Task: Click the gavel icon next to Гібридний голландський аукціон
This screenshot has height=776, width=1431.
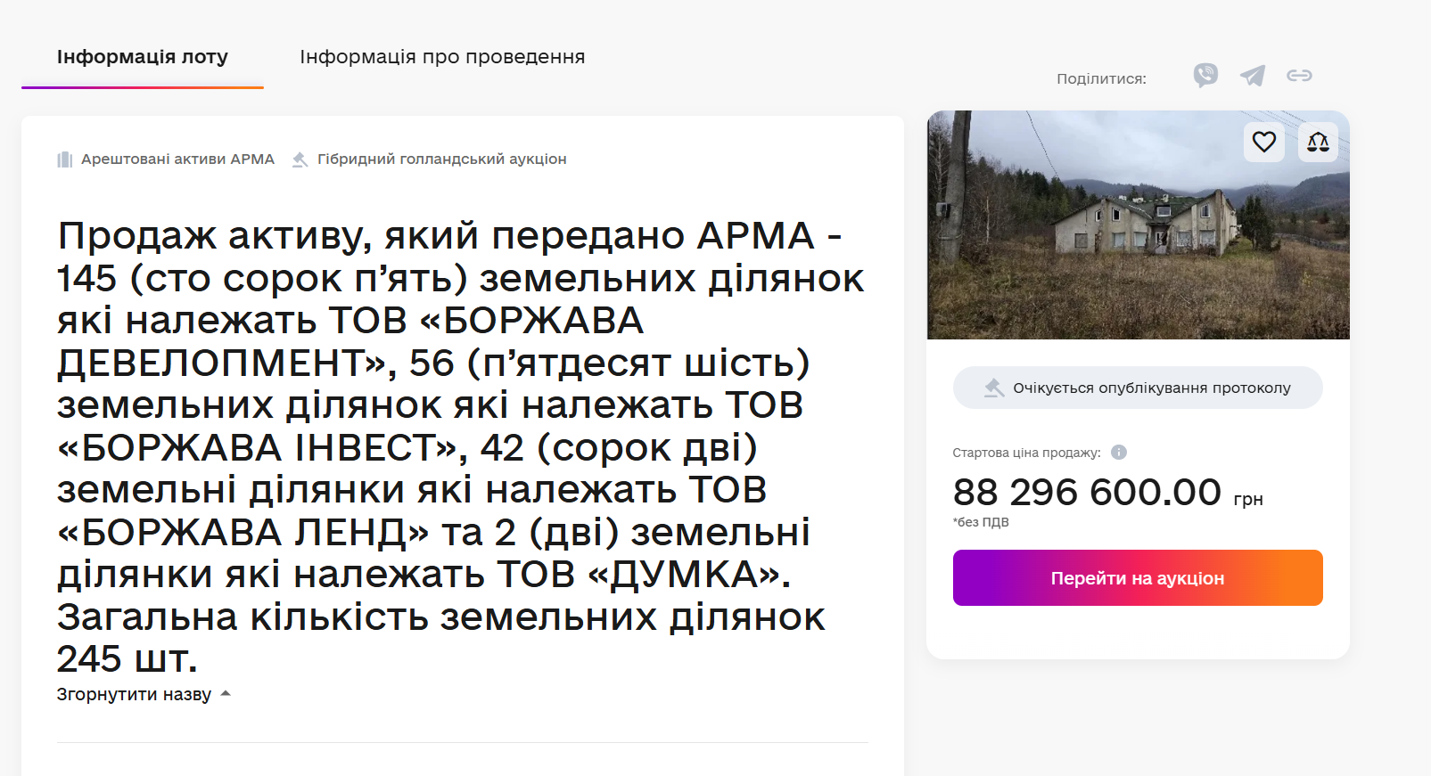Action: [x=300, y=159]
